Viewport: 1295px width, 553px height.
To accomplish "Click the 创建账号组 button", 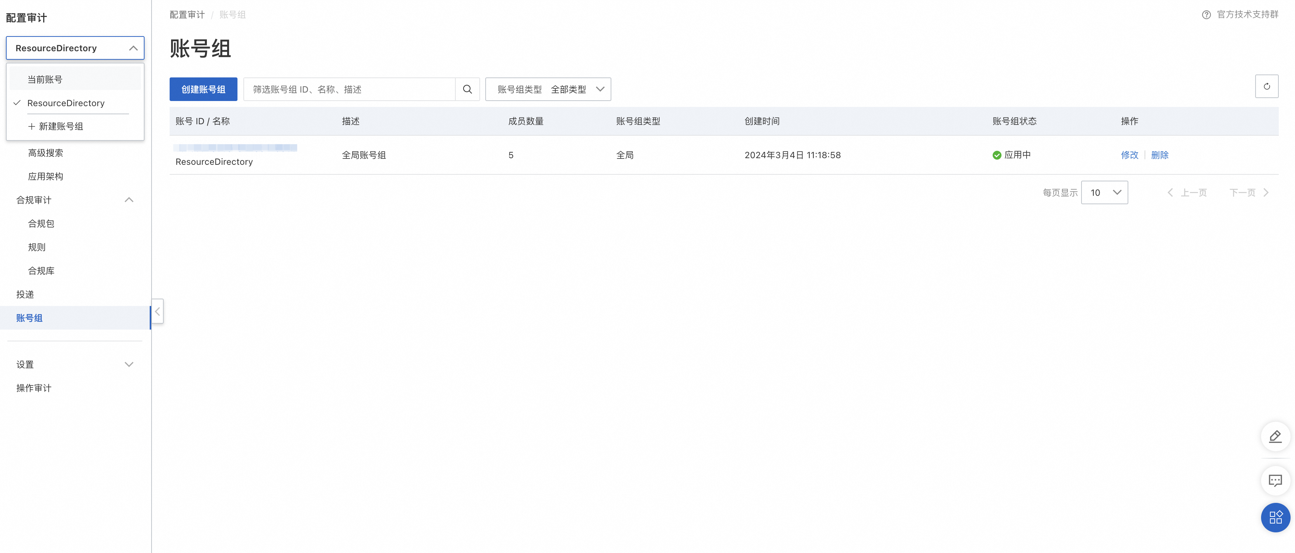I will tap(203, 89).
